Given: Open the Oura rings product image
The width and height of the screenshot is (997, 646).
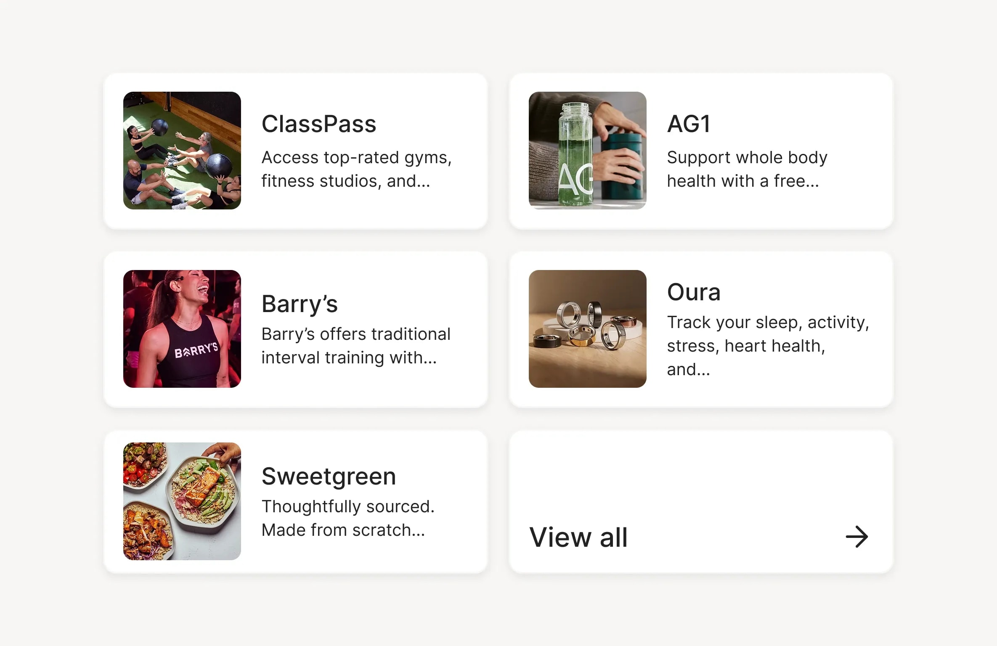Looking at the screenshot, I should click(x=587, y=329).
